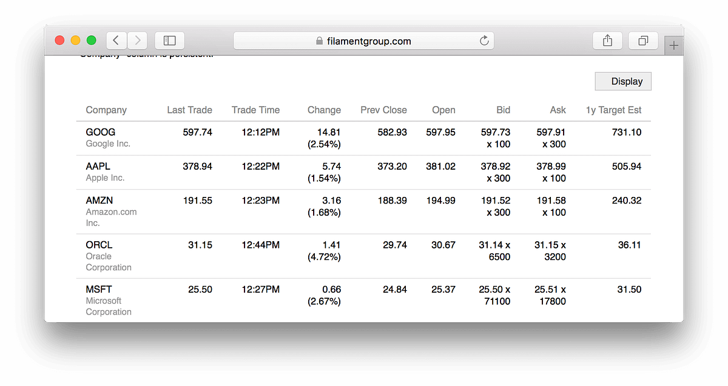Click the Ask column header
This screenshot has height=386, width=728.
558,110
